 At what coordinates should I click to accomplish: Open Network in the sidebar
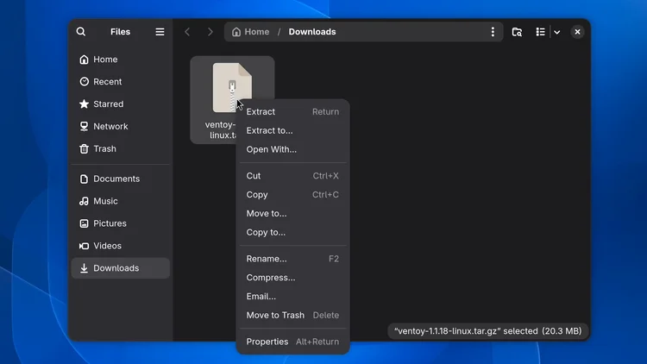[121, 126]
